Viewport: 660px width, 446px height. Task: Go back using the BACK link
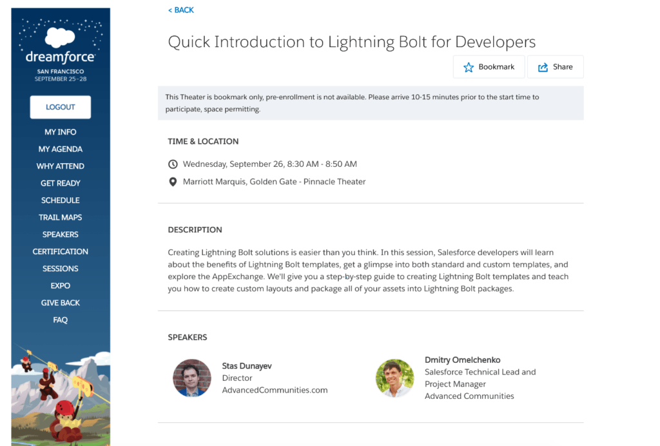(181, 10)
